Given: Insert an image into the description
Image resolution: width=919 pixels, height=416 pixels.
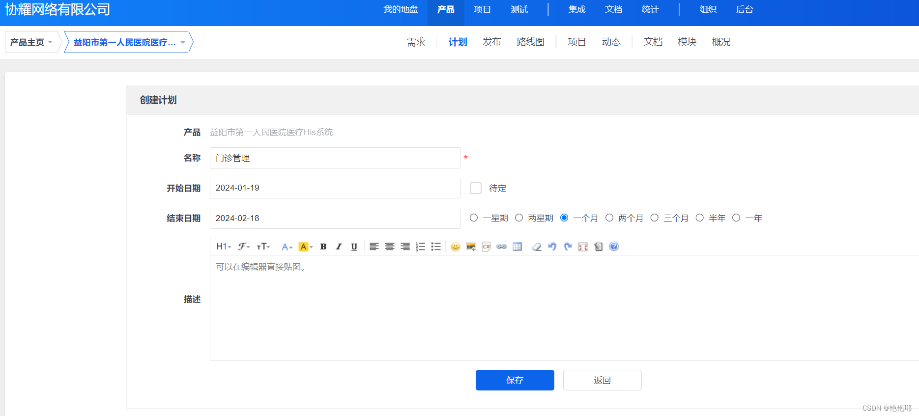Looking at the screenshot, I should tap(471, 247).
